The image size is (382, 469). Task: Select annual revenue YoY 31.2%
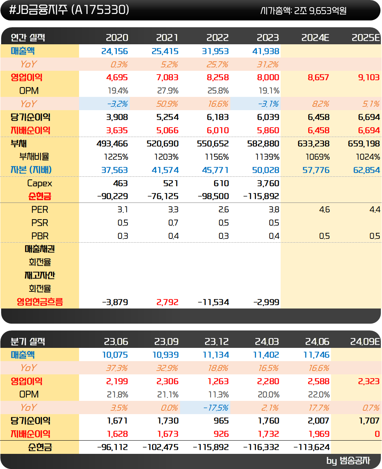coord(268,64)
